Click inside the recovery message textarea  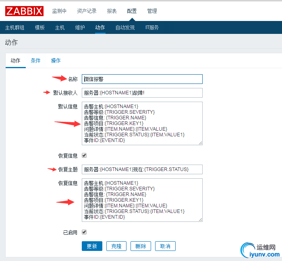142,200
